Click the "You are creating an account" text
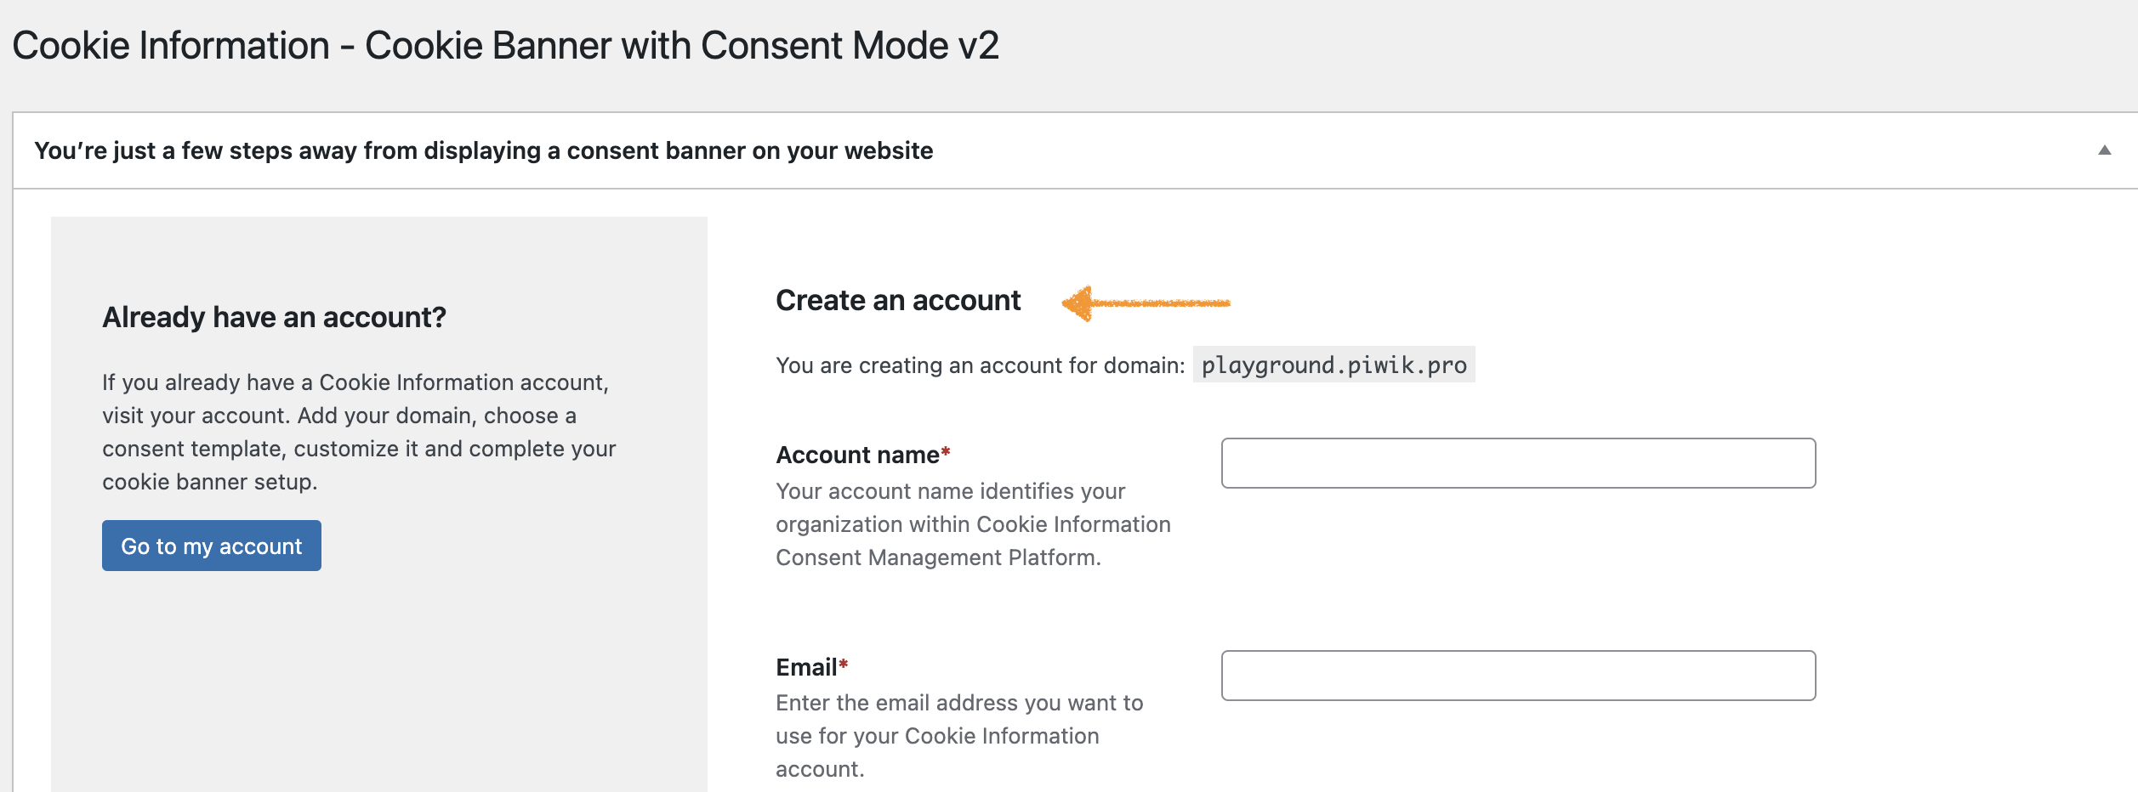This screenshot has width=2138, height=792. point(979,366)
